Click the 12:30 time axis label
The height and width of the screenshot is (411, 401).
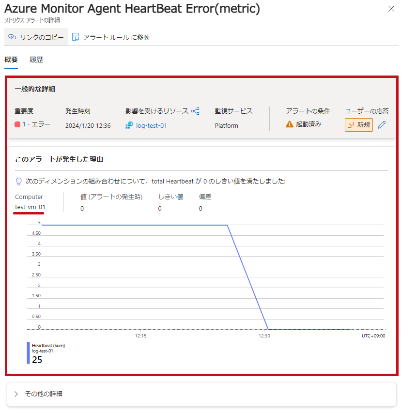click(264, 336)
